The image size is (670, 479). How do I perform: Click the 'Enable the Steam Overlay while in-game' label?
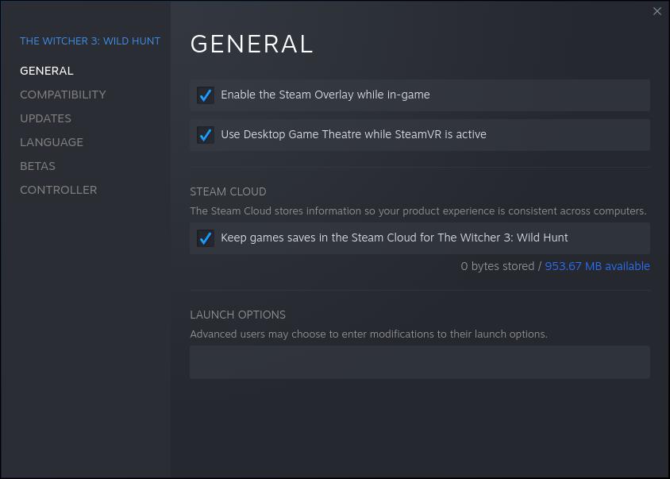(x=325, y=95)
